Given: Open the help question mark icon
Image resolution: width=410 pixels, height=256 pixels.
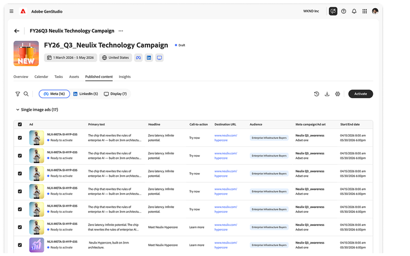Looking at the screenshot, I should coord(344,11).
